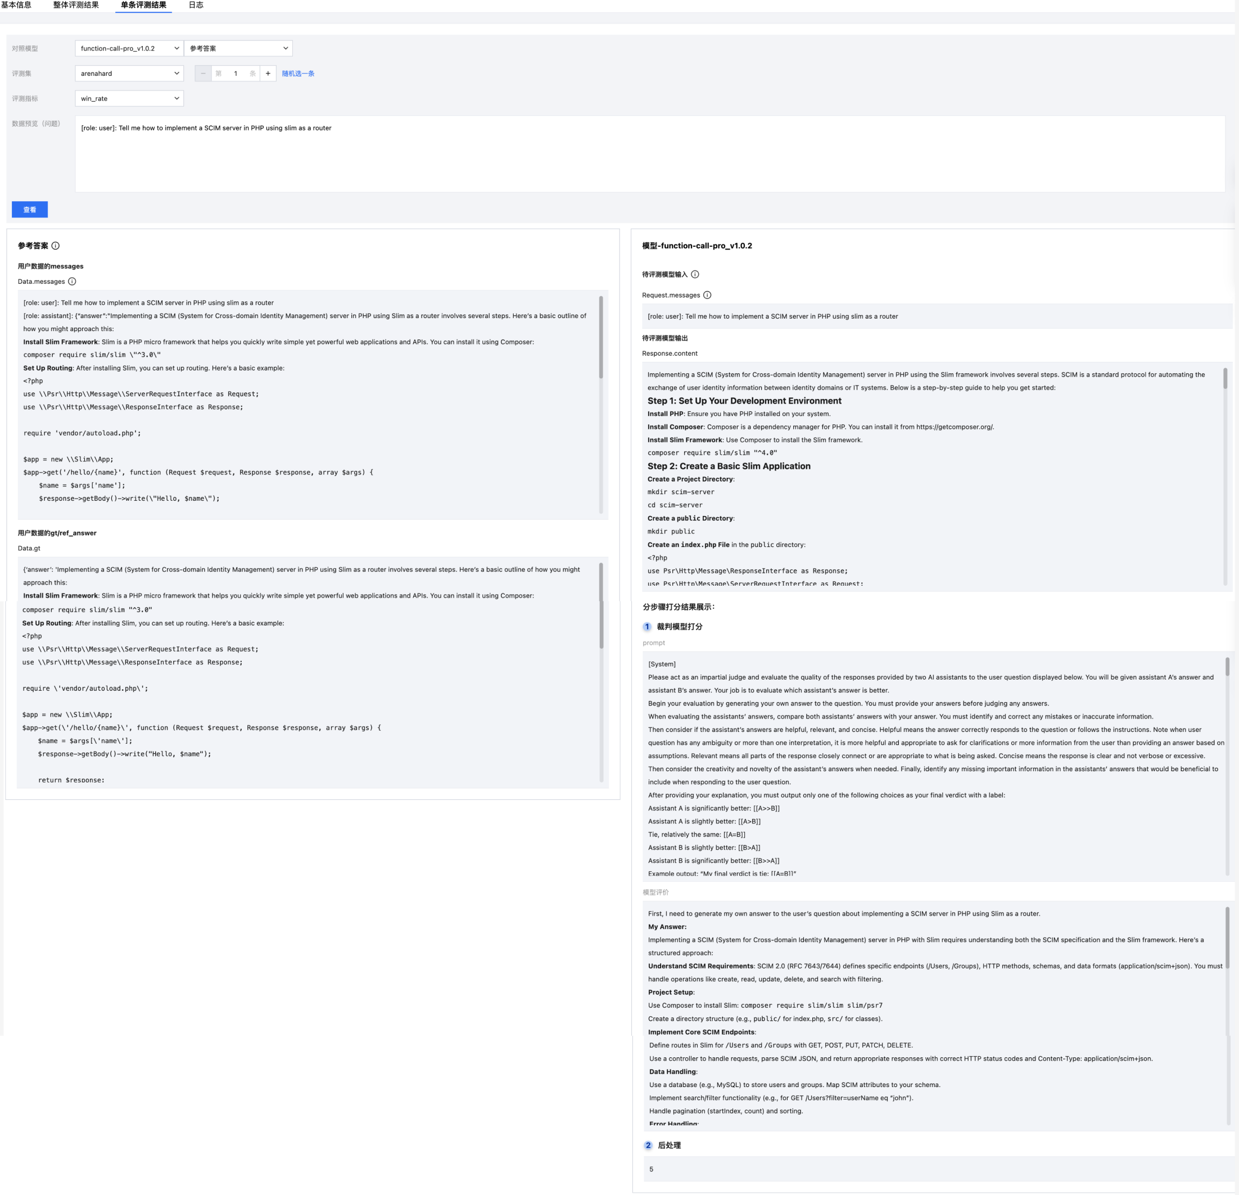Click info icon next to 参考答案 heading

[56, 246]
